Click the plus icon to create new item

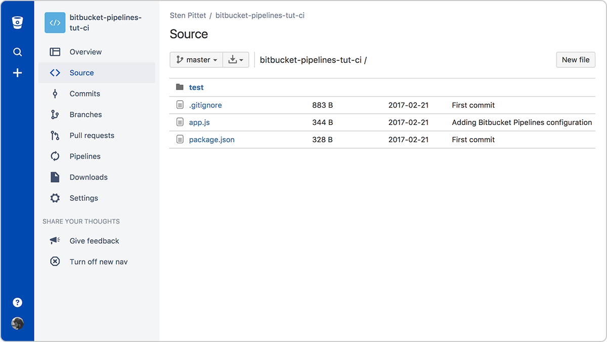(17, 72)
